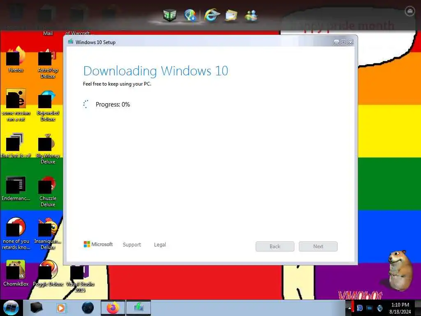The image size is (421, 316).
Task: Select the Endermanc... desktop icon
Action: click(x=16, y=188)
